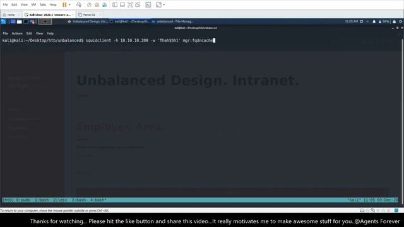Screen dimensions: 404x227
Task: Open VMware Help menu
Action: (53, 4)
